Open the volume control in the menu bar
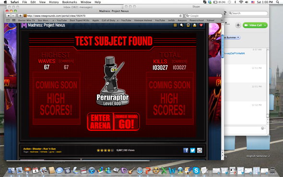 click(x=247, y=2)
